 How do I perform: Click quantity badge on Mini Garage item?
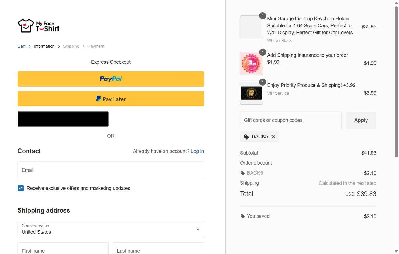[263, 16]
